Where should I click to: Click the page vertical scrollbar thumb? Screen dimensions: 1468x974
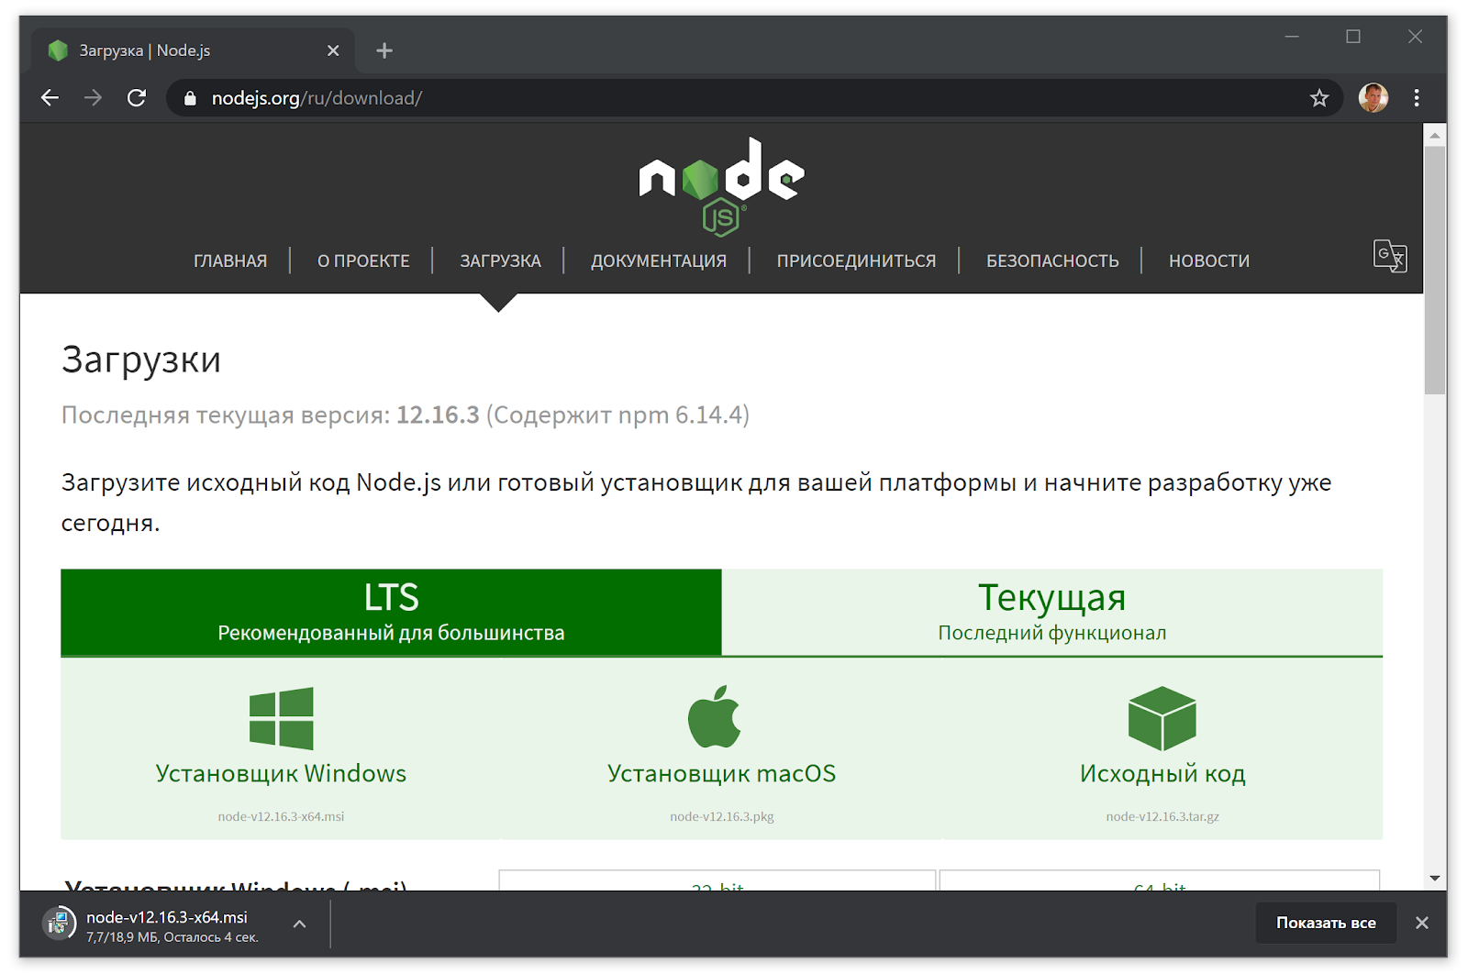tap(1435, 270)
